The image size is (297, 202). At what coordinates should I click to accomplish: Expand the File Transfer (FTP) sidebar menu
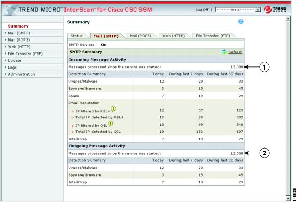pyautogui.click(x=25, y=53)
